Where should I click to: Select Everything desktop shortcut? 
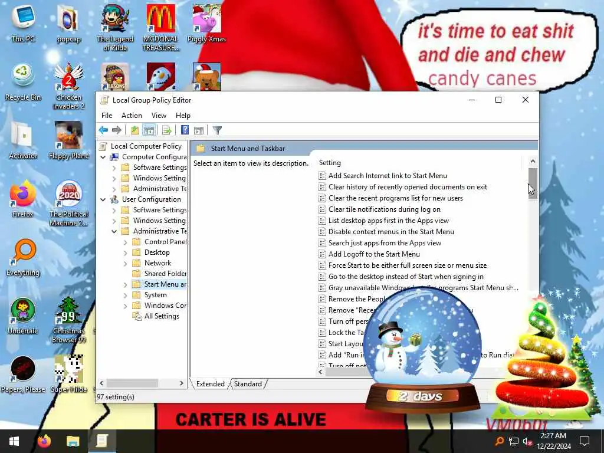23,257
